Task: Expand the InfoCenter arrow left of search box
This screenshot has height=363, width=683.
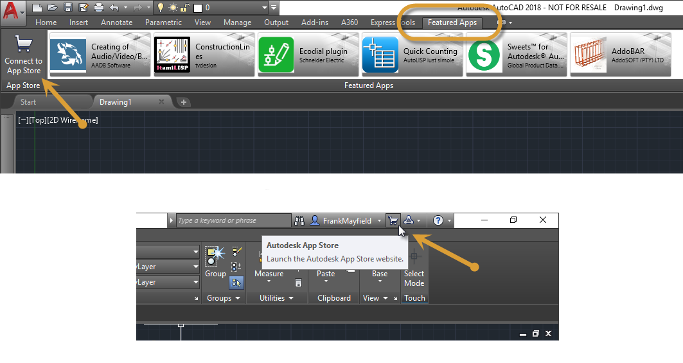Action: 171,220
